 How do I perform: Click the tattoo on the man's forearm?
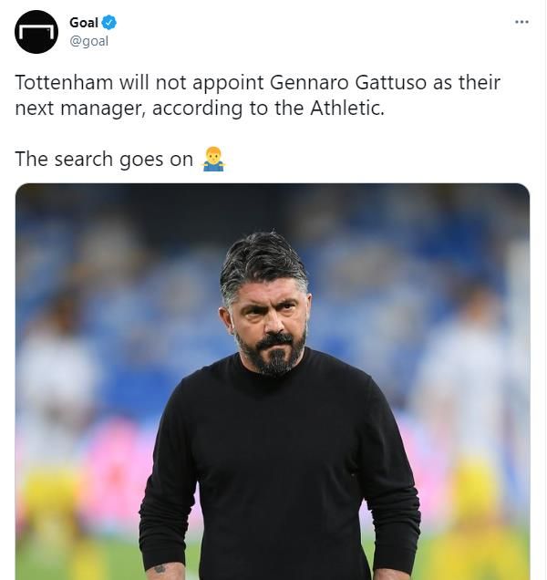click(161, 569)
